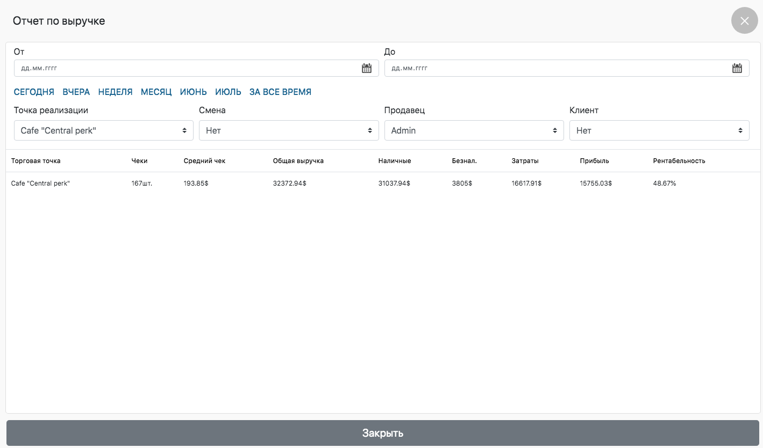763x448 pixels.
Task: Click into the До date input field
Action: [554, 68]
